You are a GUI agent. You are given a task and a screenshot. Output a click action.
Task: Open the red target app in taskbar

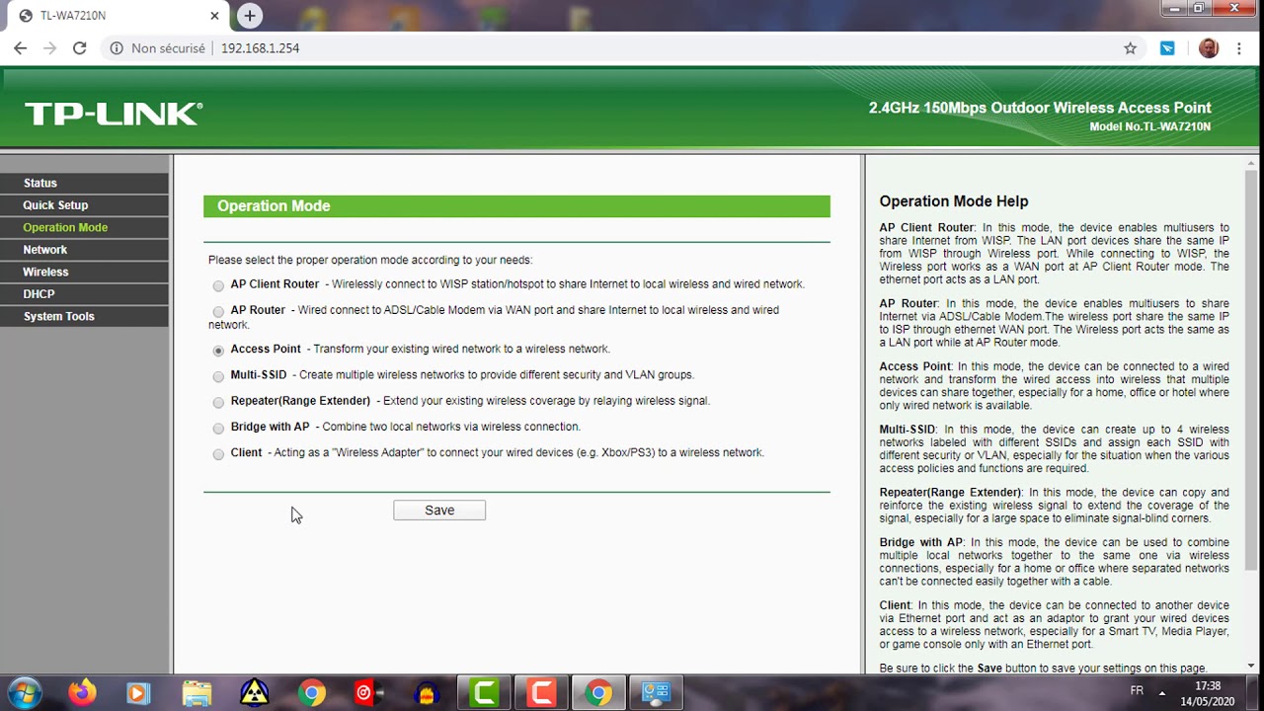[x=368, y=692]
